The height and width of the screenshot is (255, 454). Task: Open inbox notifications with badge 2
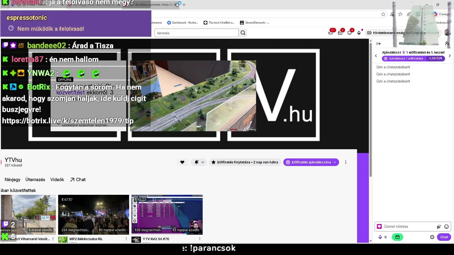pyautogui.click(x=340, y=33)
